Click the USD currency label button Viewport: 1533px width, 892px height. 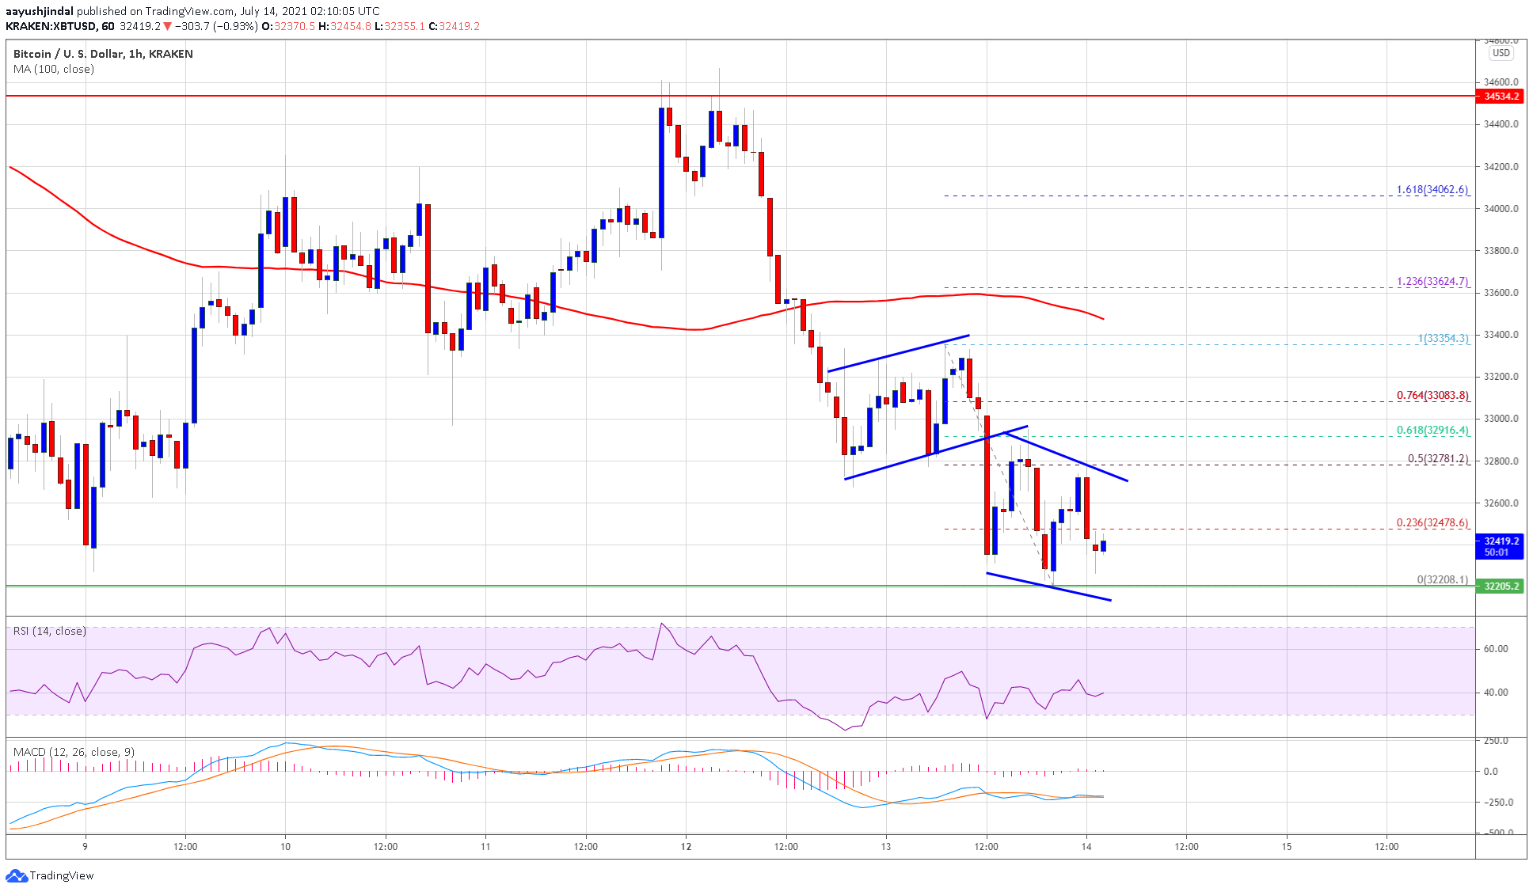[1501, 53]
